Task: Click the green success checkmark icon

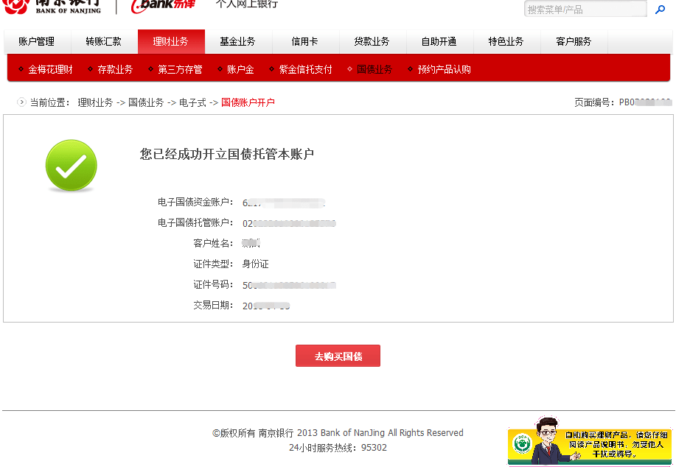Action: [71, 165]
